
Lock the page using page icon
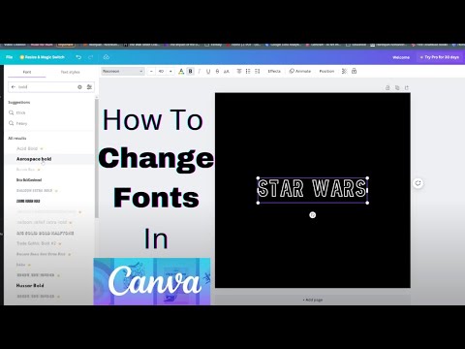[387, 87]
